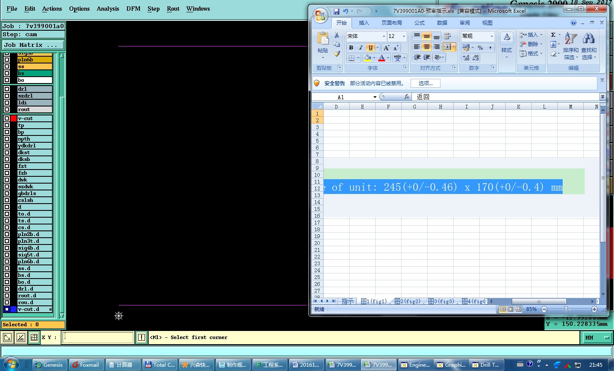This screenshot has width=614, height=371.
Task: Toggle Bold formatting in Excel ribbon
Action: 351,48
